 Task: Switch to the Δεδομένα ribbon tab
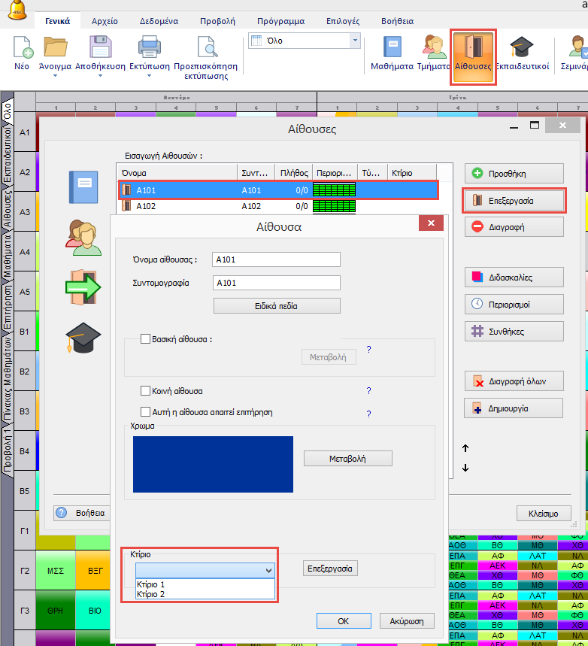point(159,22)
